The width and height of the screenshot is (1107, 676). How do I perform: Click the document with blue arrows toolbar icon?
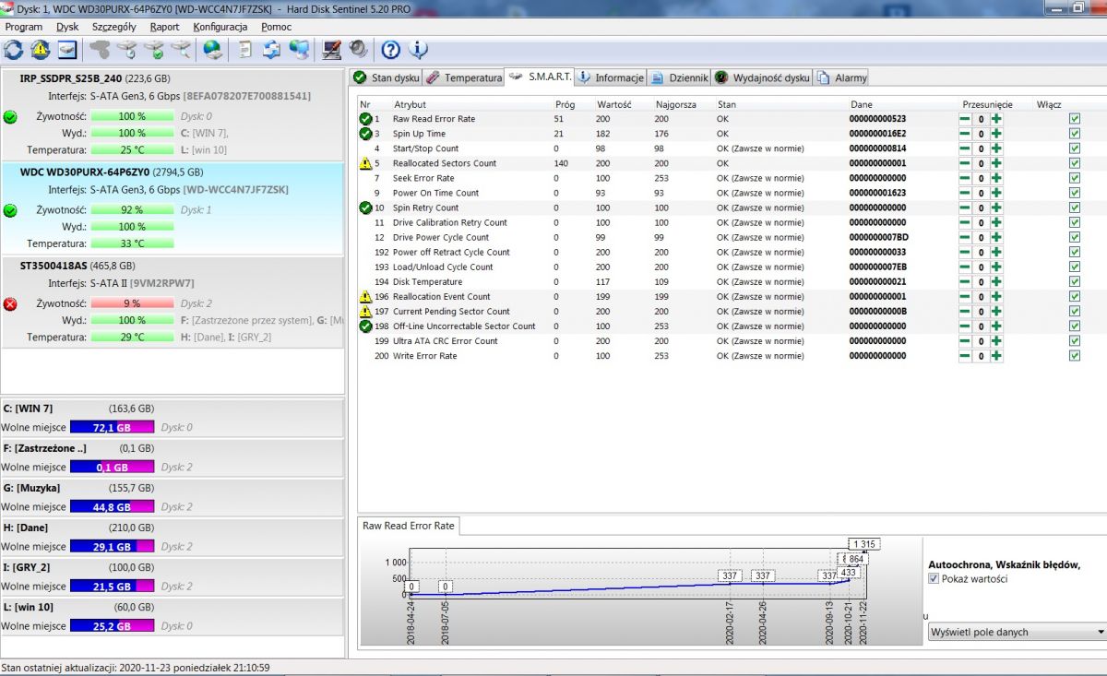[x=271, y=50]
